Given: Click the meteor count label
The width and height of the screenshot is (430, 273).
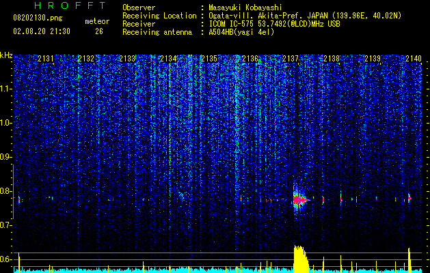Looking at the screenshot, I should coord(97,21).
